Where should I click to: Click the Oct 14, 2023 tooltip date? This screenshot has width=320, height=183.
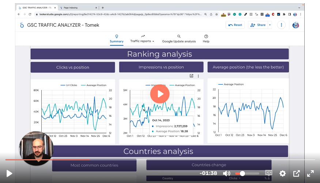pos(161,120)
